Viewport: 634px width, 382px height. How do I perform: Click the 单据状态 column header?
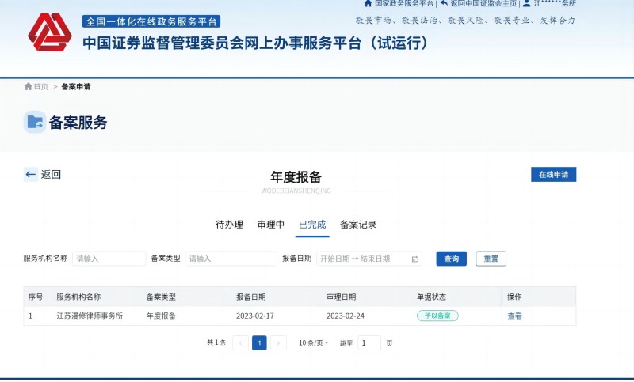coord(431,297)
